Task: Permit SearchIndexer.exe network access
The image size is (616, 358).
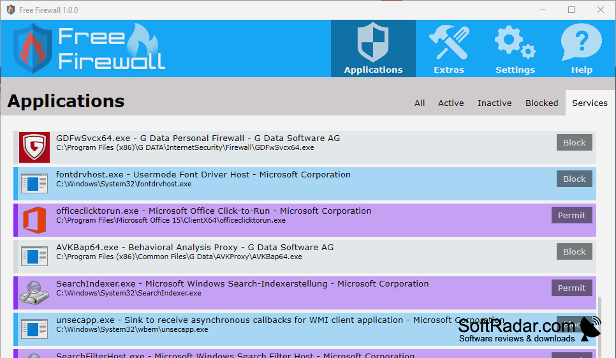Action: 571,288
